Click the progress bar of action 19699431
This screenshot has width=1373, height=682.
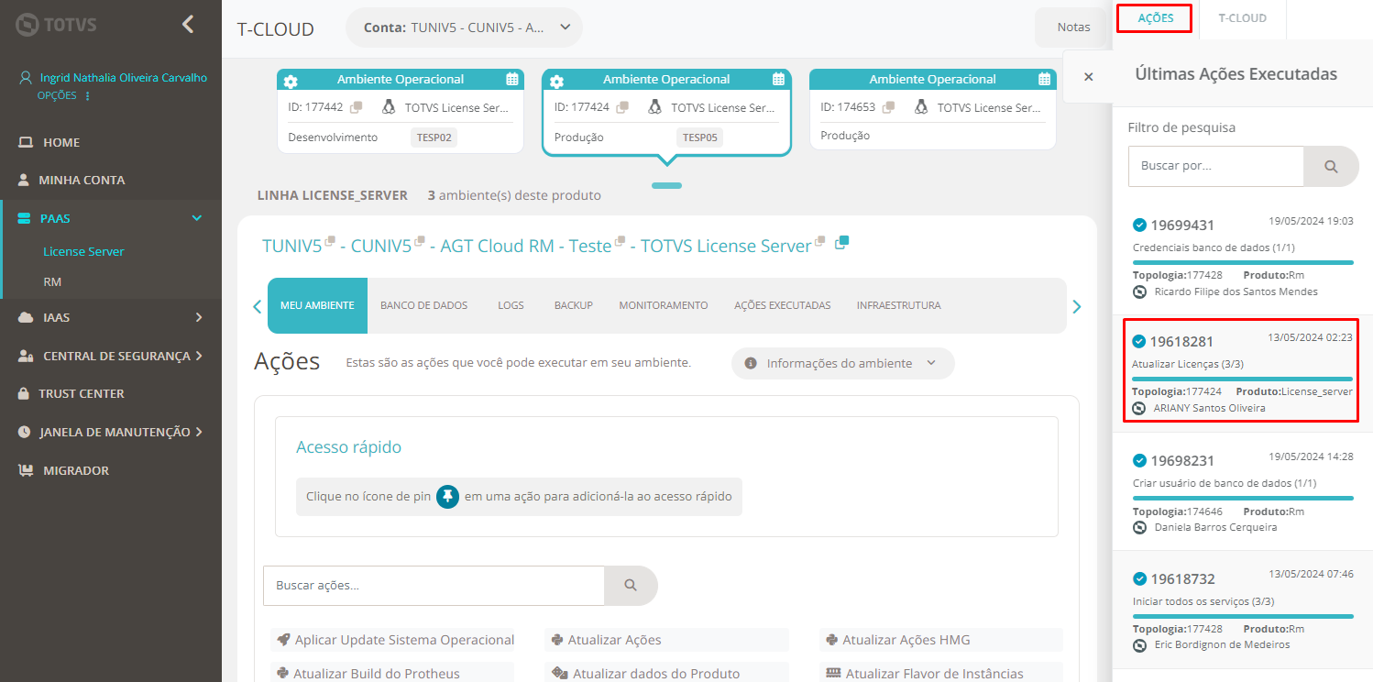tap(1243, 263)
